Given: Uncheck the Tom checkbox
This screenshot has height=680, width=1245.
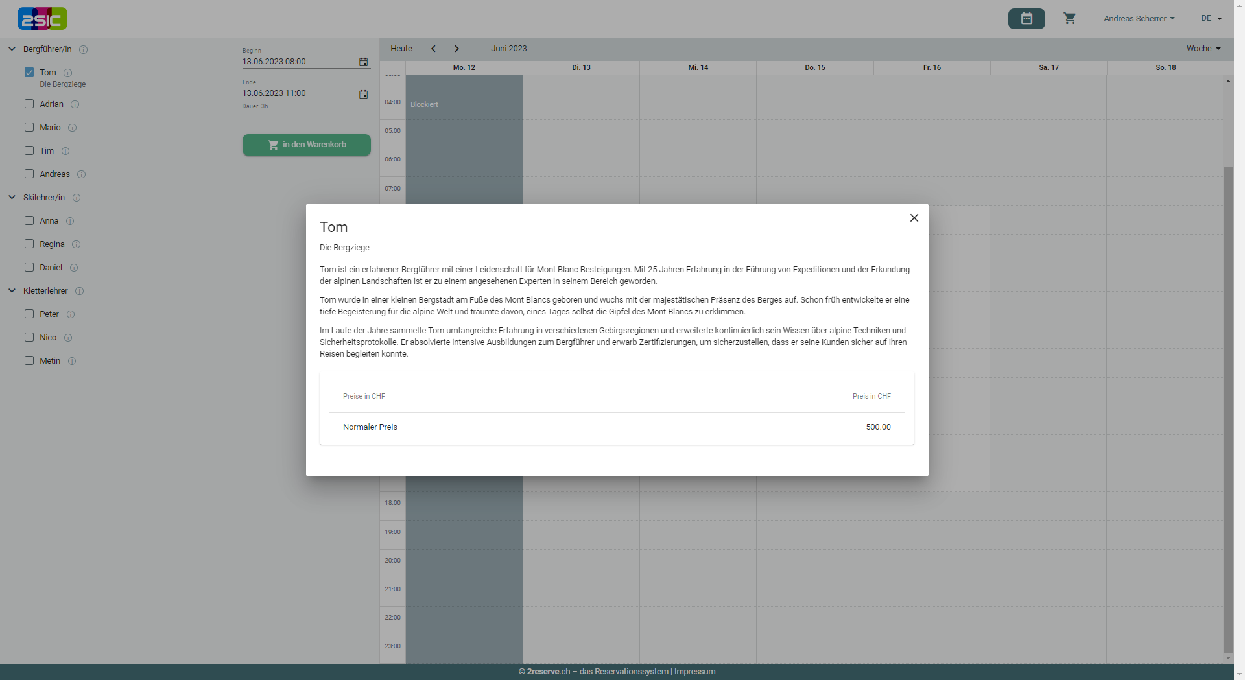Looking at the screenshot, I should (29, 73).
